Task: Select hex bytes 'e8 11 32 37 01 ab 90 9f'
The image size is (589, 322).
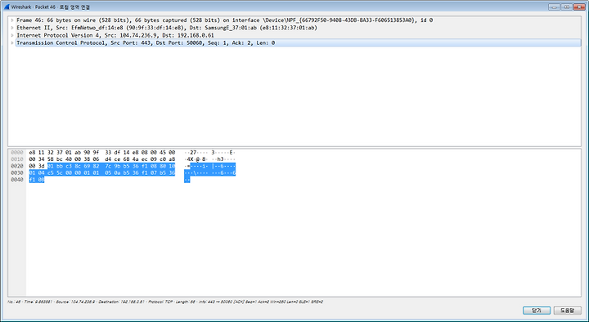Action: pyautogui.click(x=64, y=152)
